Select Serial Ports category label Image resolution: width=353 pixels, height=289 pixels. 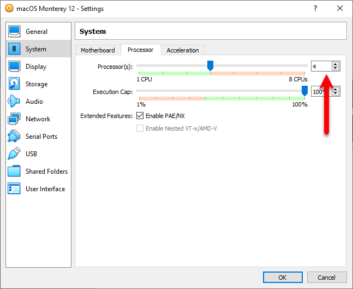tap(41, 137)
